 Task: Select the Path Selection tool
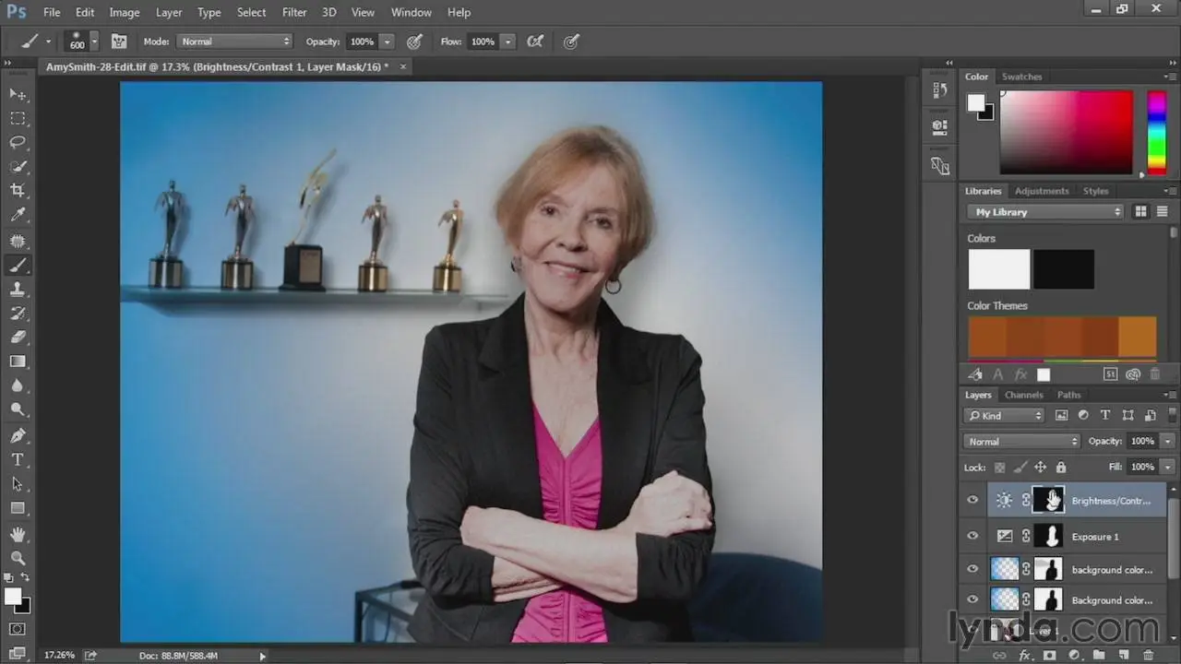18,483
